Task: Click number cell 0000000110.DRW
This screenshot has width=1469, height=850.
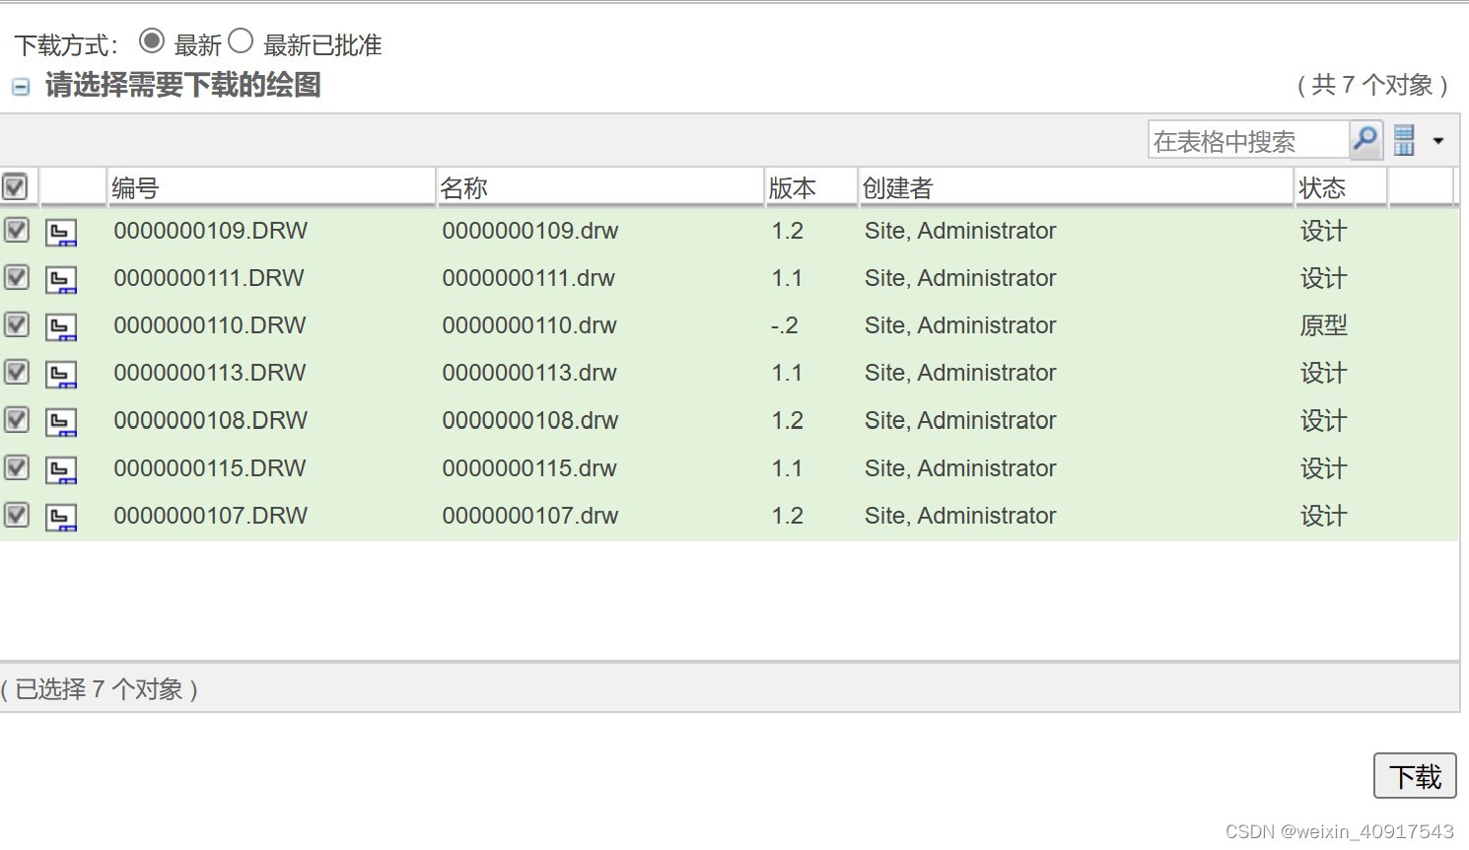Action: point(210,325)
